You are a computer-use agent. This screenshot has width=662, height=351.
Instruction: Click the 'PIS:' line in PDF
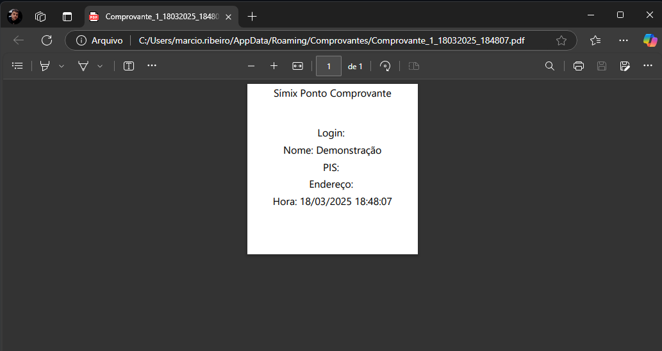(331, 167)
